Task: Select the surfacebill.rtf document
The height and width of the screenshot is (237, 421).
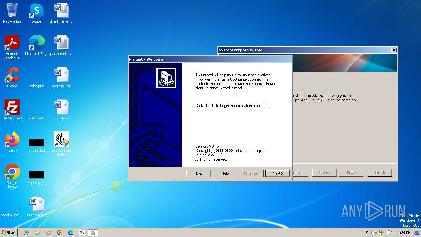Action: coord(37,207)
